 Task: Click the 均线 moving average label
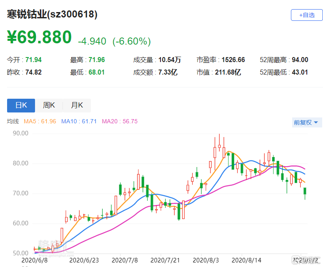pyautogui.click(x=13, y=121)
